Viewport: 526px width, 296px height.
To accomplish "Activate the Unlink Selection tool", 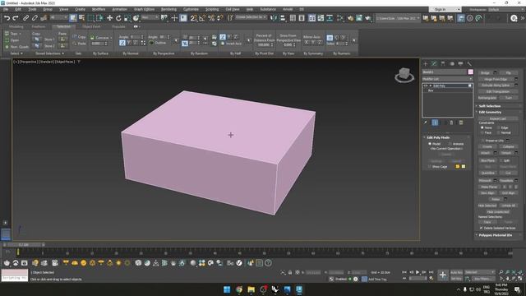I will 35,18.
